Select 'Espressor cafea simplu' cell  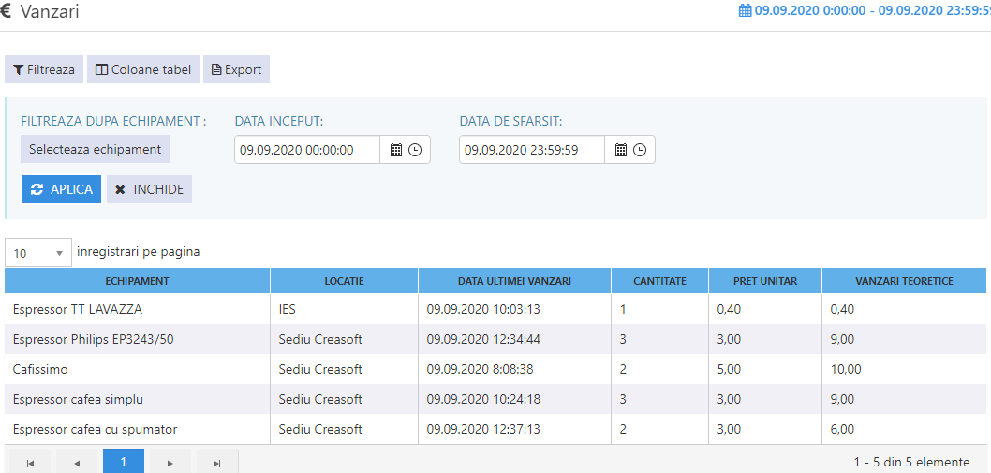coord(137,400)
